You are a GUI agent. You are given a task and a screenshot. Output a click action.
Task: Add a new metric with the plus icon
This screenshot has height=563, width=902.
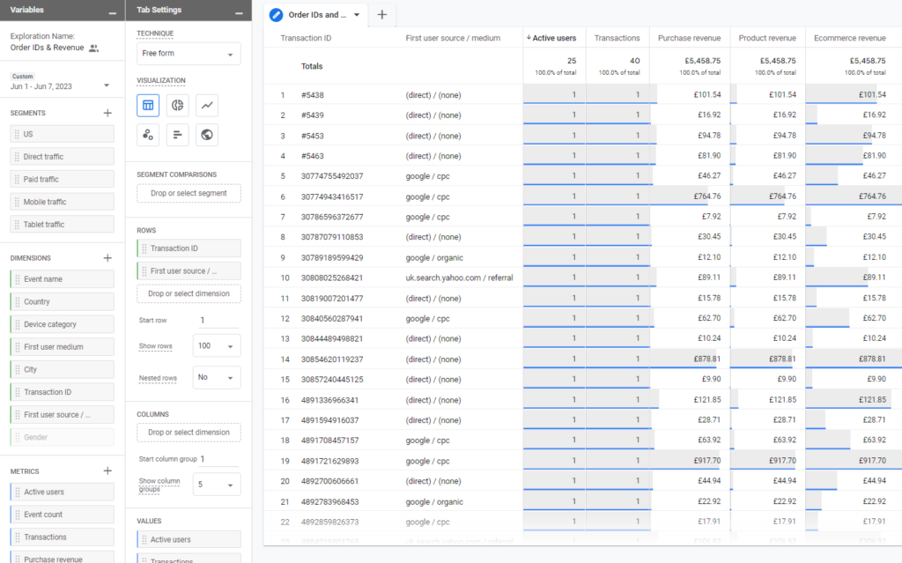[x=107, y=470]
